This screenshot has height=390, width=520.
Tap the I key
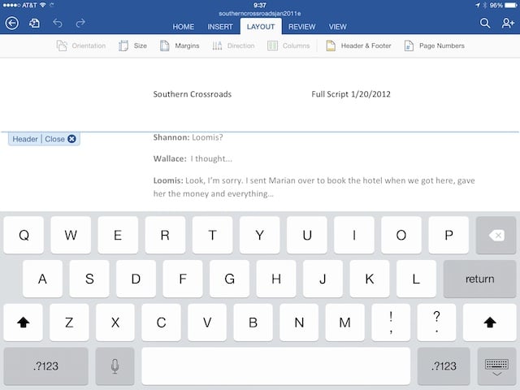[x=354, y=235]
